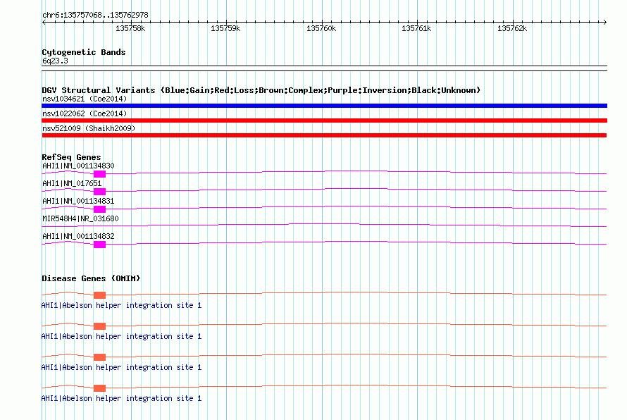Viewport: 627px width, 420px height.
Task: Select the red nsv1022062 loss variant bar
Action: tap(324, 121)
